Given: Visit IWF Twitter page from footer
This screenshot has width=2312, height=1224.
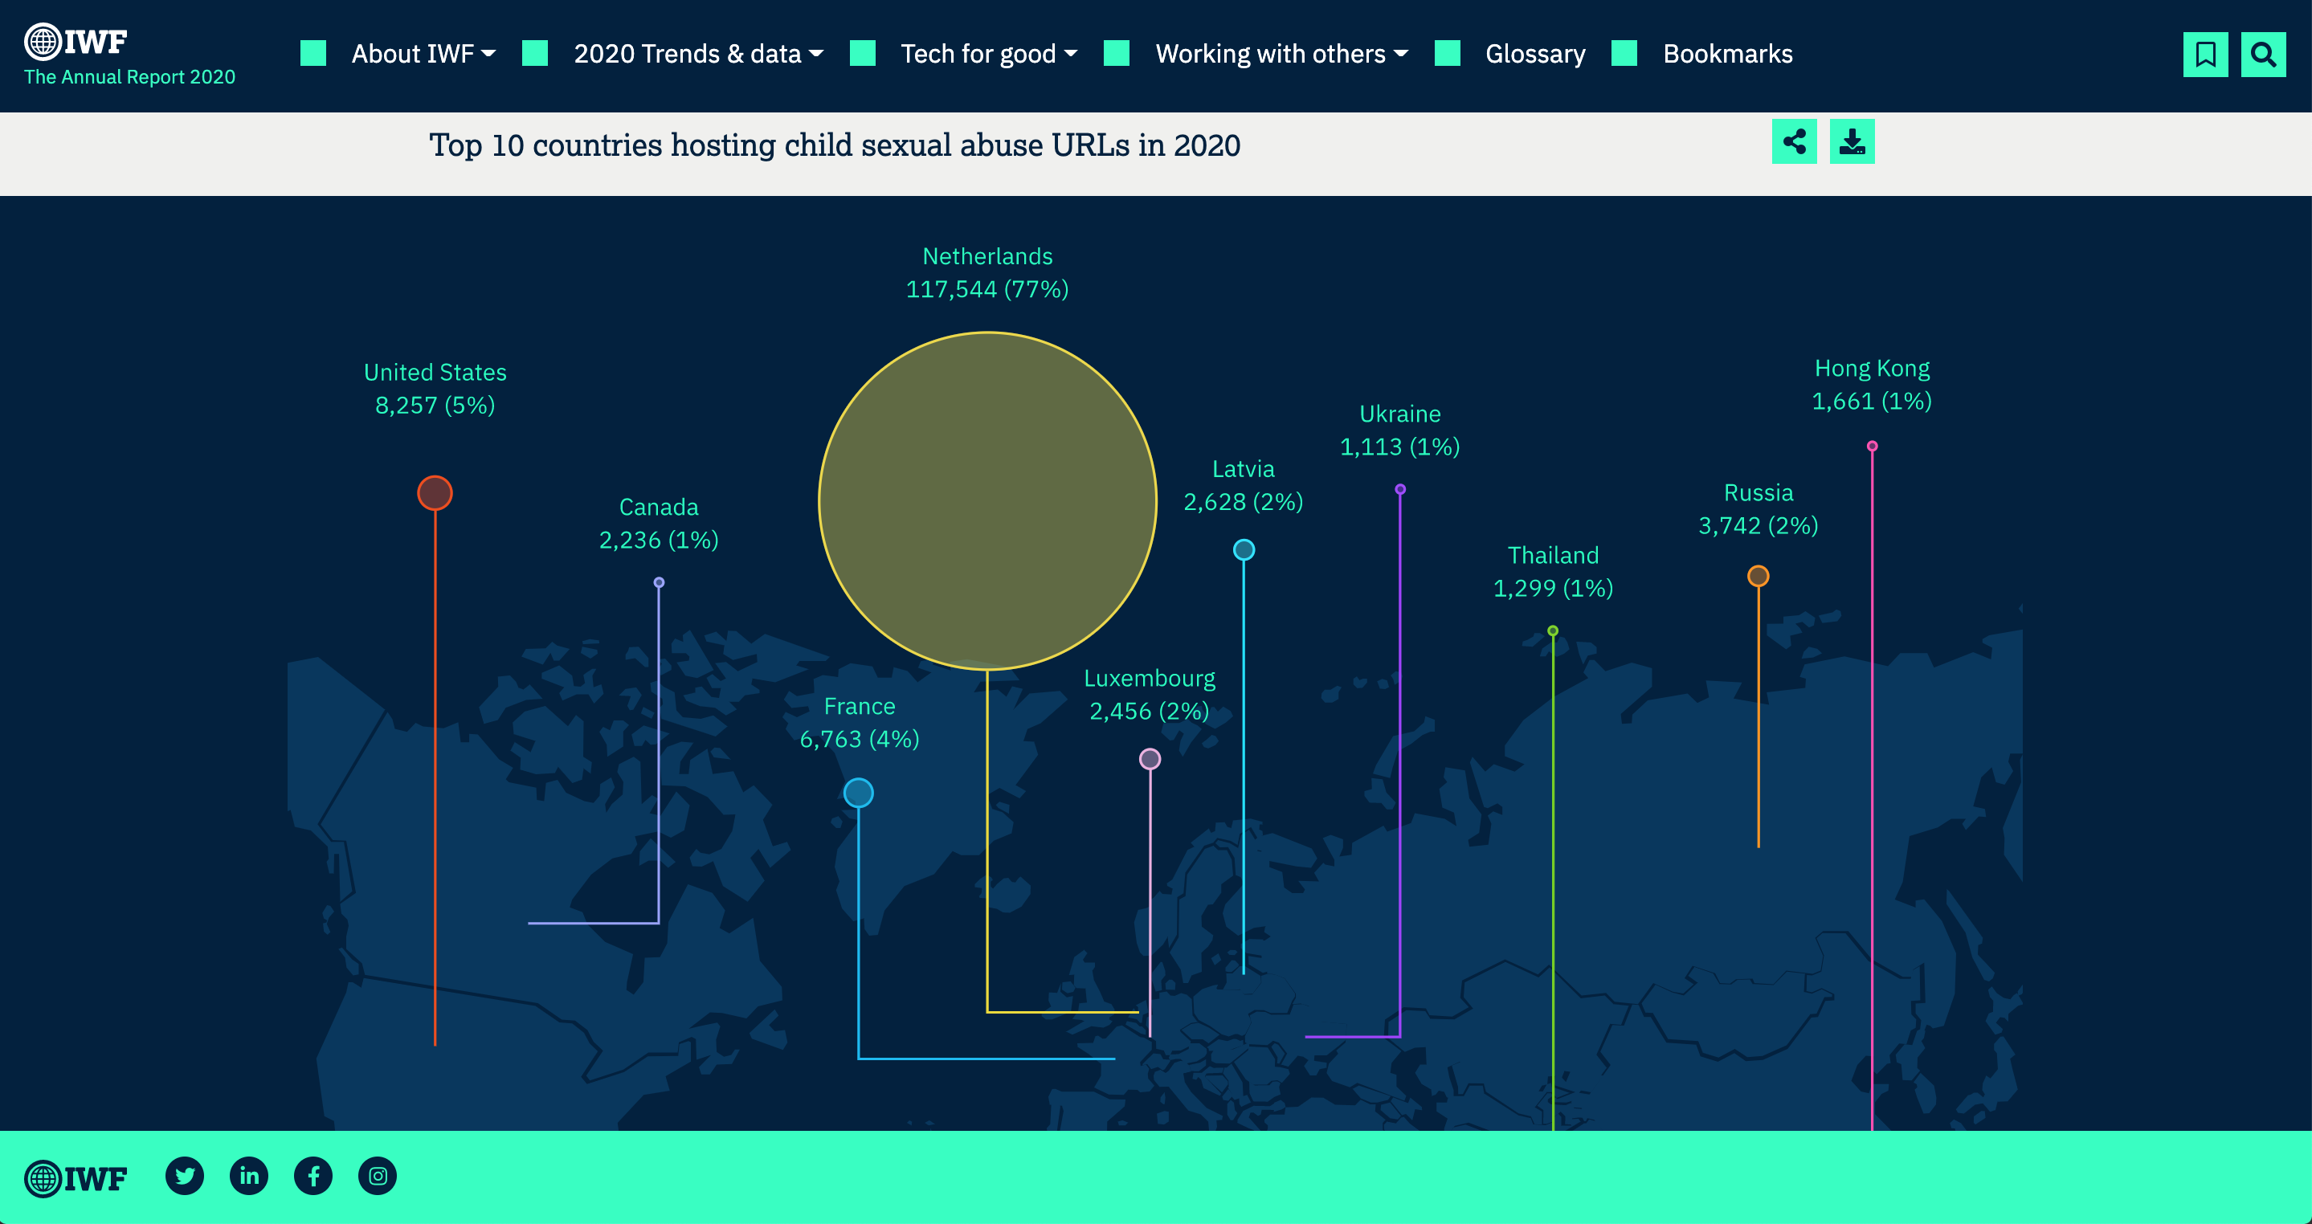Looking at the screenshot, I should pyautogui.click(x=185, y=1176).
